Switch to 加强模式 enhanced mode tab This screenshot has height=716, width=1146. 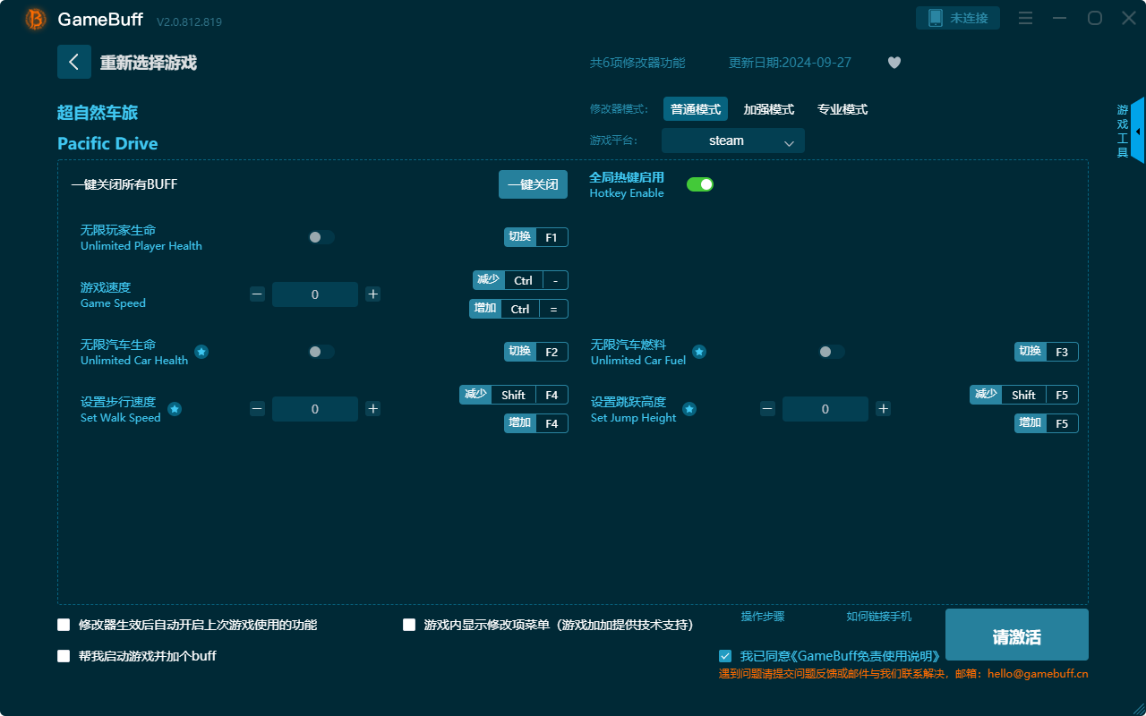click(x=768, y=109)
